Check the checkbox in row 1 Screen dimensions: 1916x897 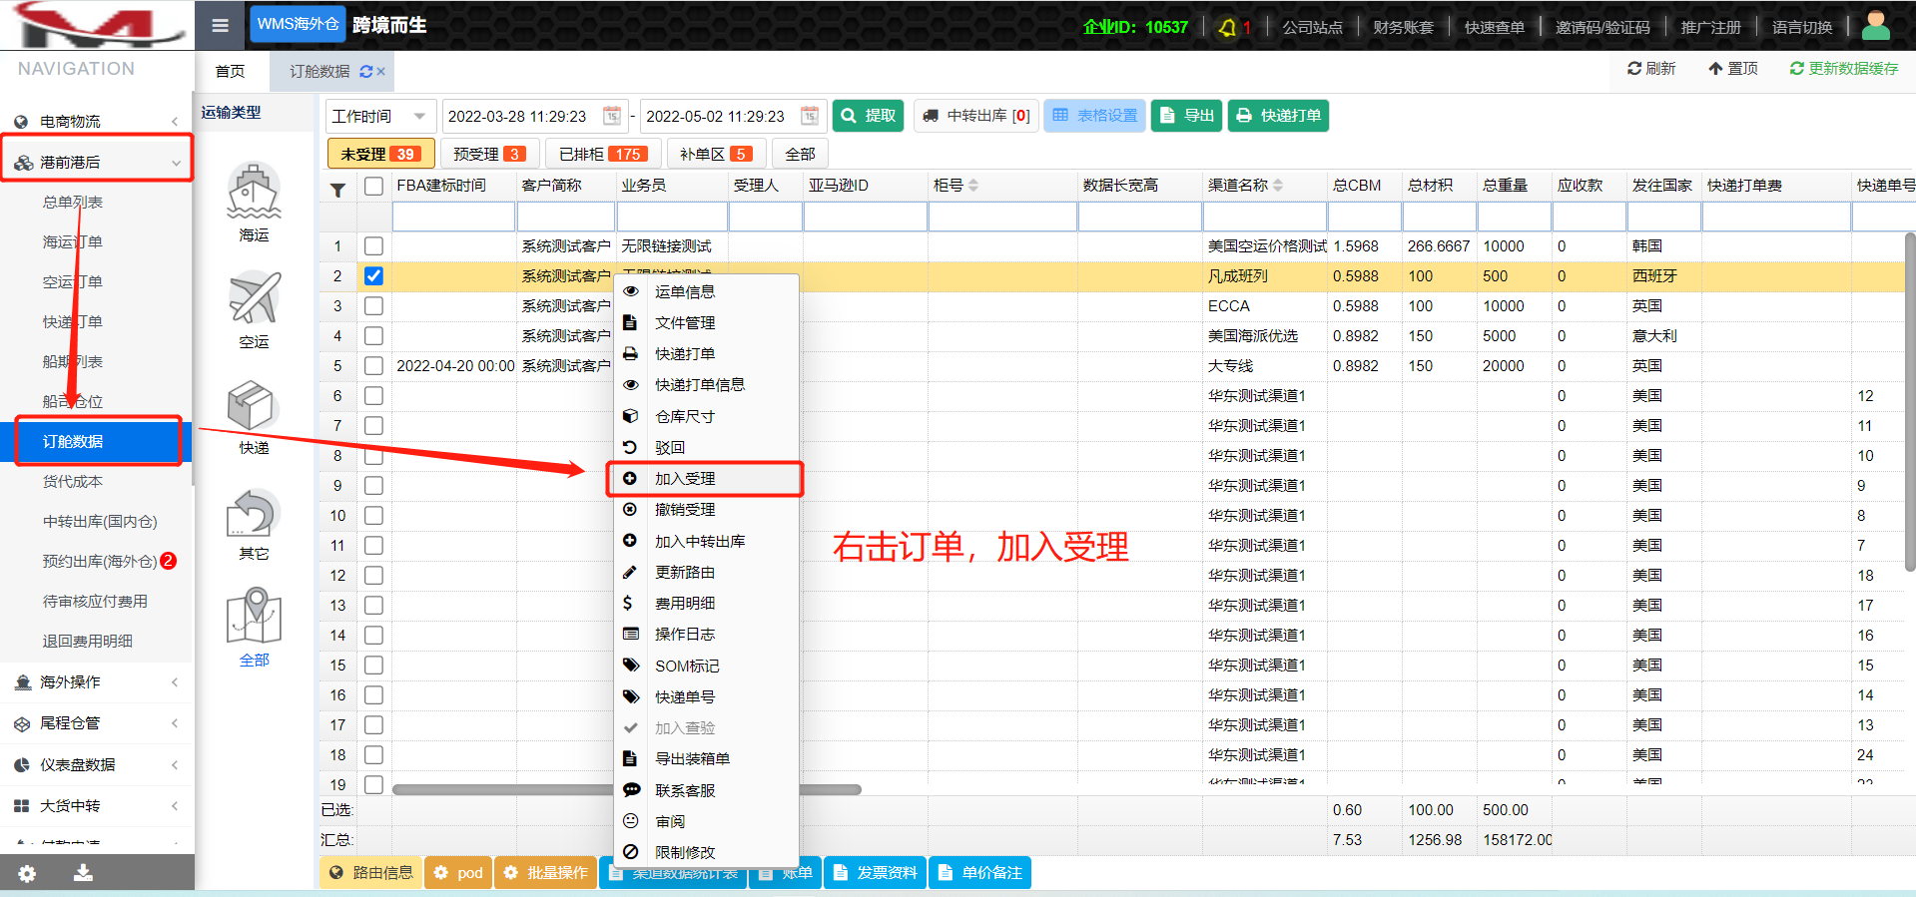coord(373,246)
